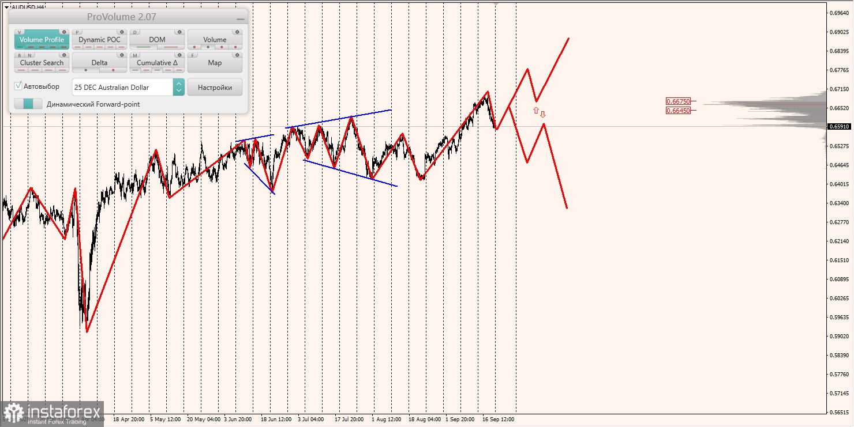
Task: Click the 18 Aug 04:00 time label
Action: click(425, 420)
